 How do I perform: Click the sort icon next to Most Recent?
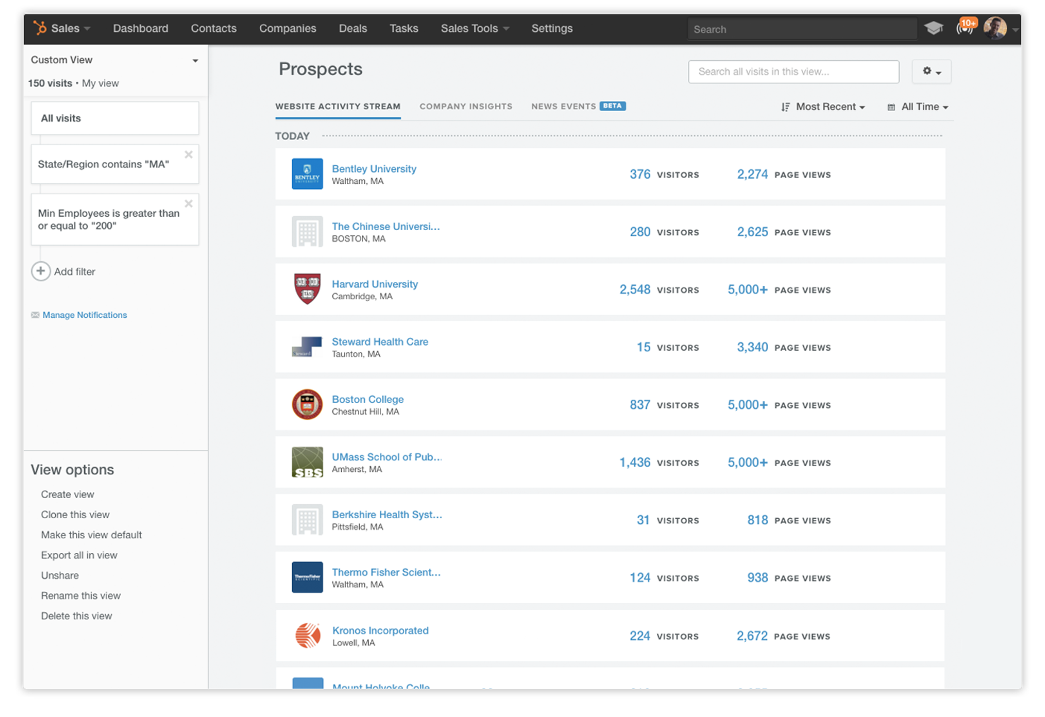(x=785, y=107)
